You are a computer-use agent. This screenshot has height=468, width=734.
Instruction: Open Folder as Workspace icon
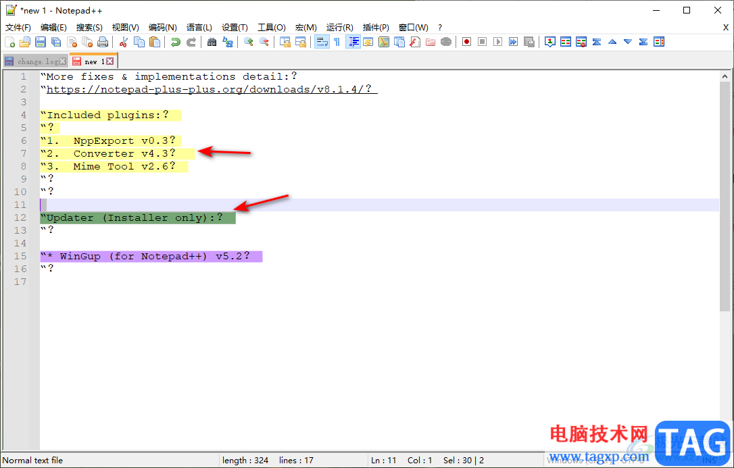tap(431, 42)
